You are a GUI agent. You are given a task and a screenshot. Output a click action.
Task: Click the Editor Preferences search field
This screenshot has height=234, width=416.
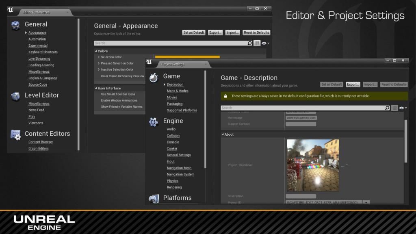click(170, 43)
